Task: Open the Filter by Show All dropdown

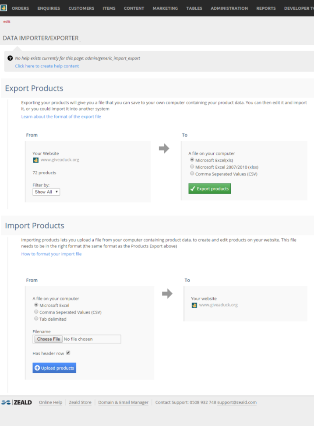Action: tap(46, 191)
